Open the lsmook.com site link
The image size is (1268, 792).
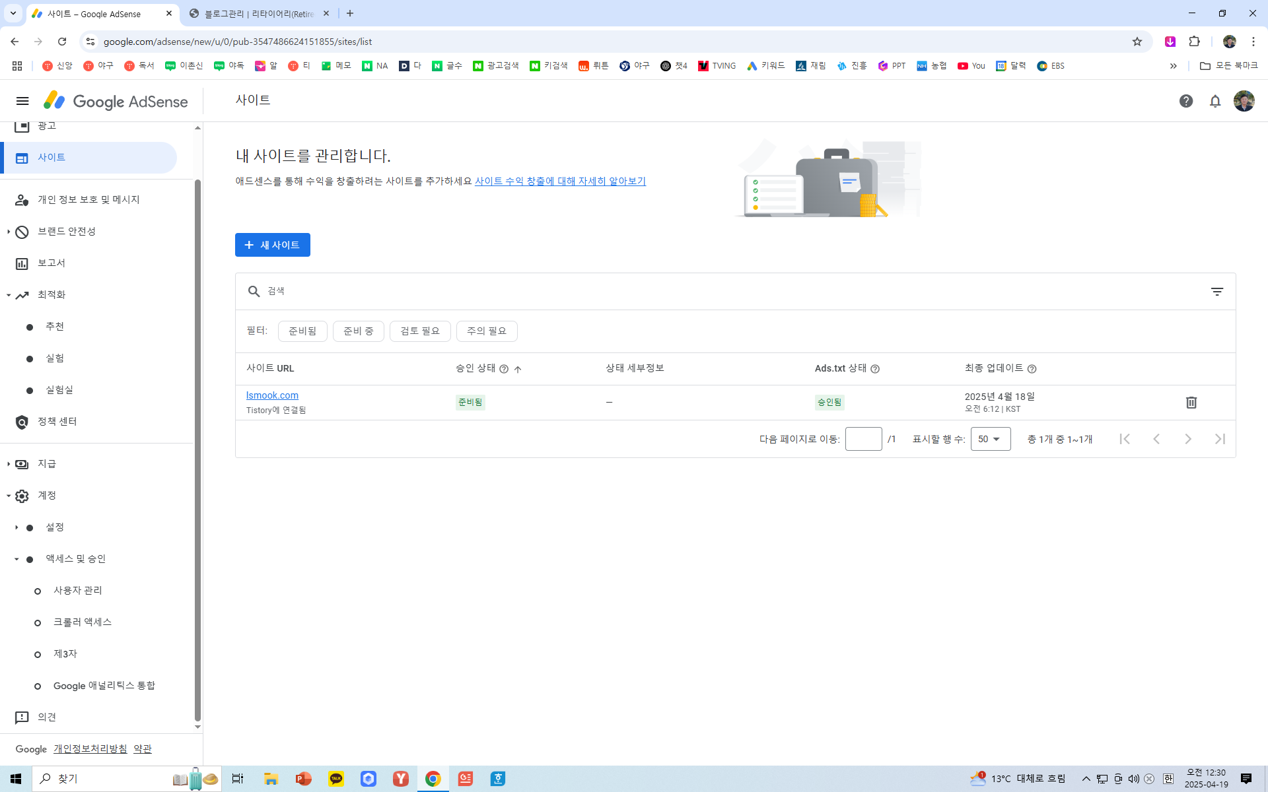[272, 395]
